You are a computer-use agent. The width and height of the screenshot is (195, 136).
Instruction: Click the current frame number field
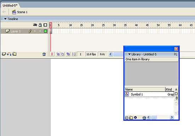(x=80, y=54)
